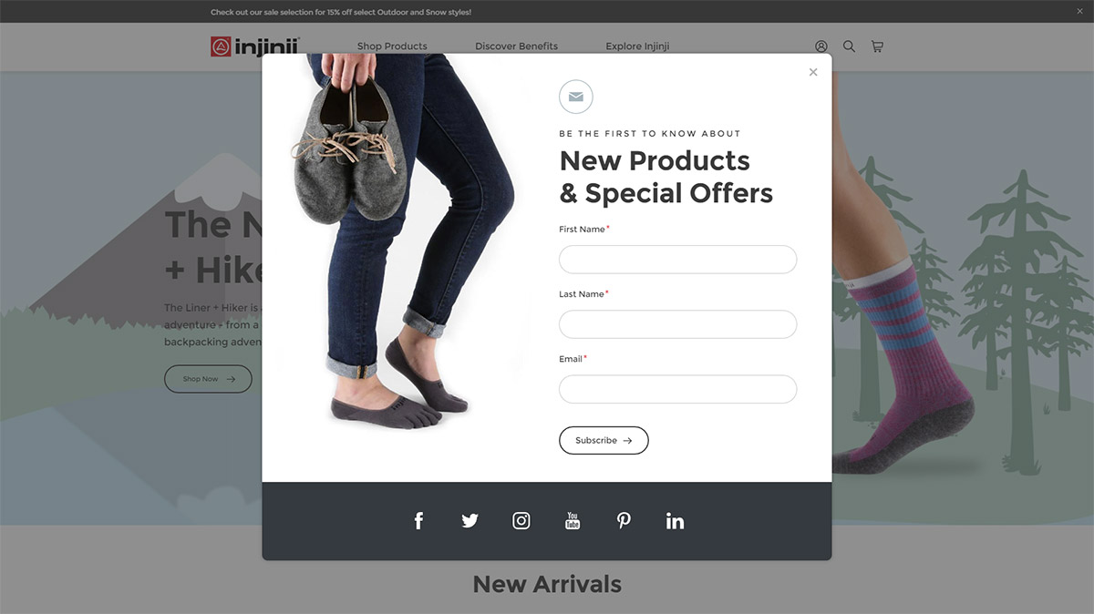
Task: Open the Pinterest icon
Action: [x=624, y=521]
